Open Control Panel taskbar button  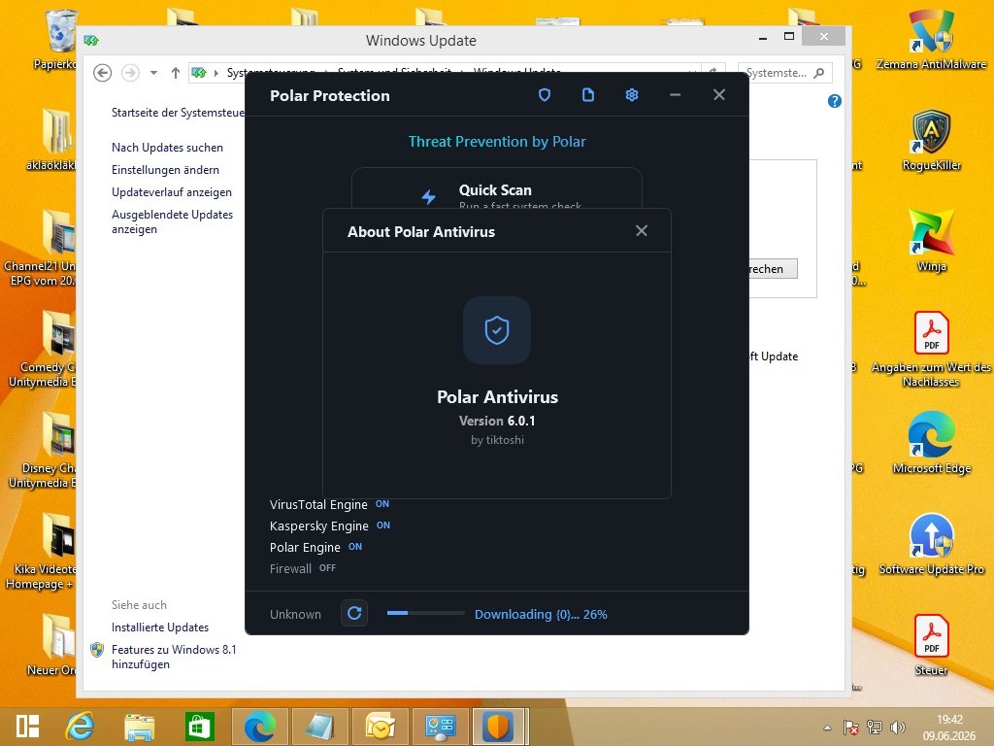(440, 727)
